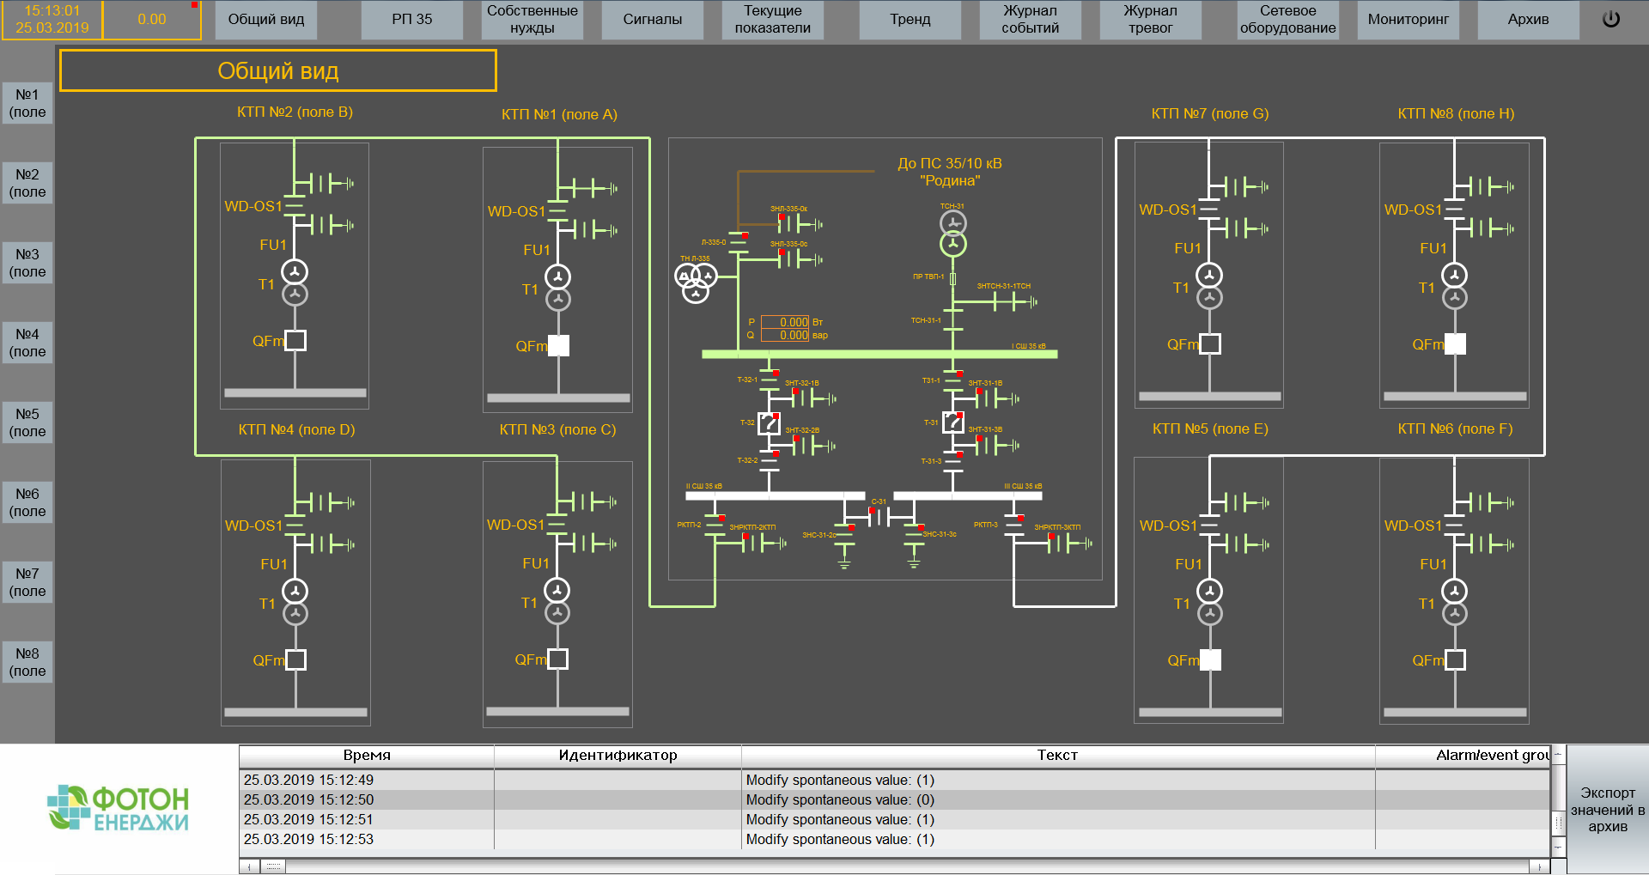Click T1 transformer in КТП №2 (поле B)

tap(295, 283)
